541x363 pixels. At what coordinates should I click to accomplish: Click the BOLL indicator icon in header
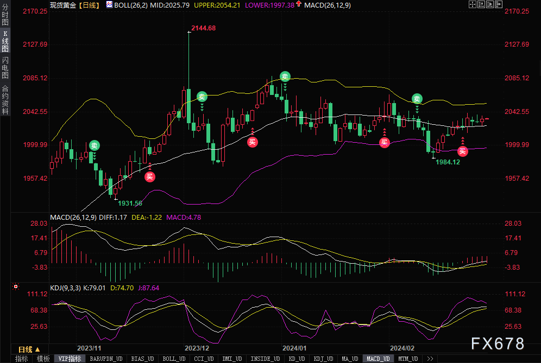point(109,4)
